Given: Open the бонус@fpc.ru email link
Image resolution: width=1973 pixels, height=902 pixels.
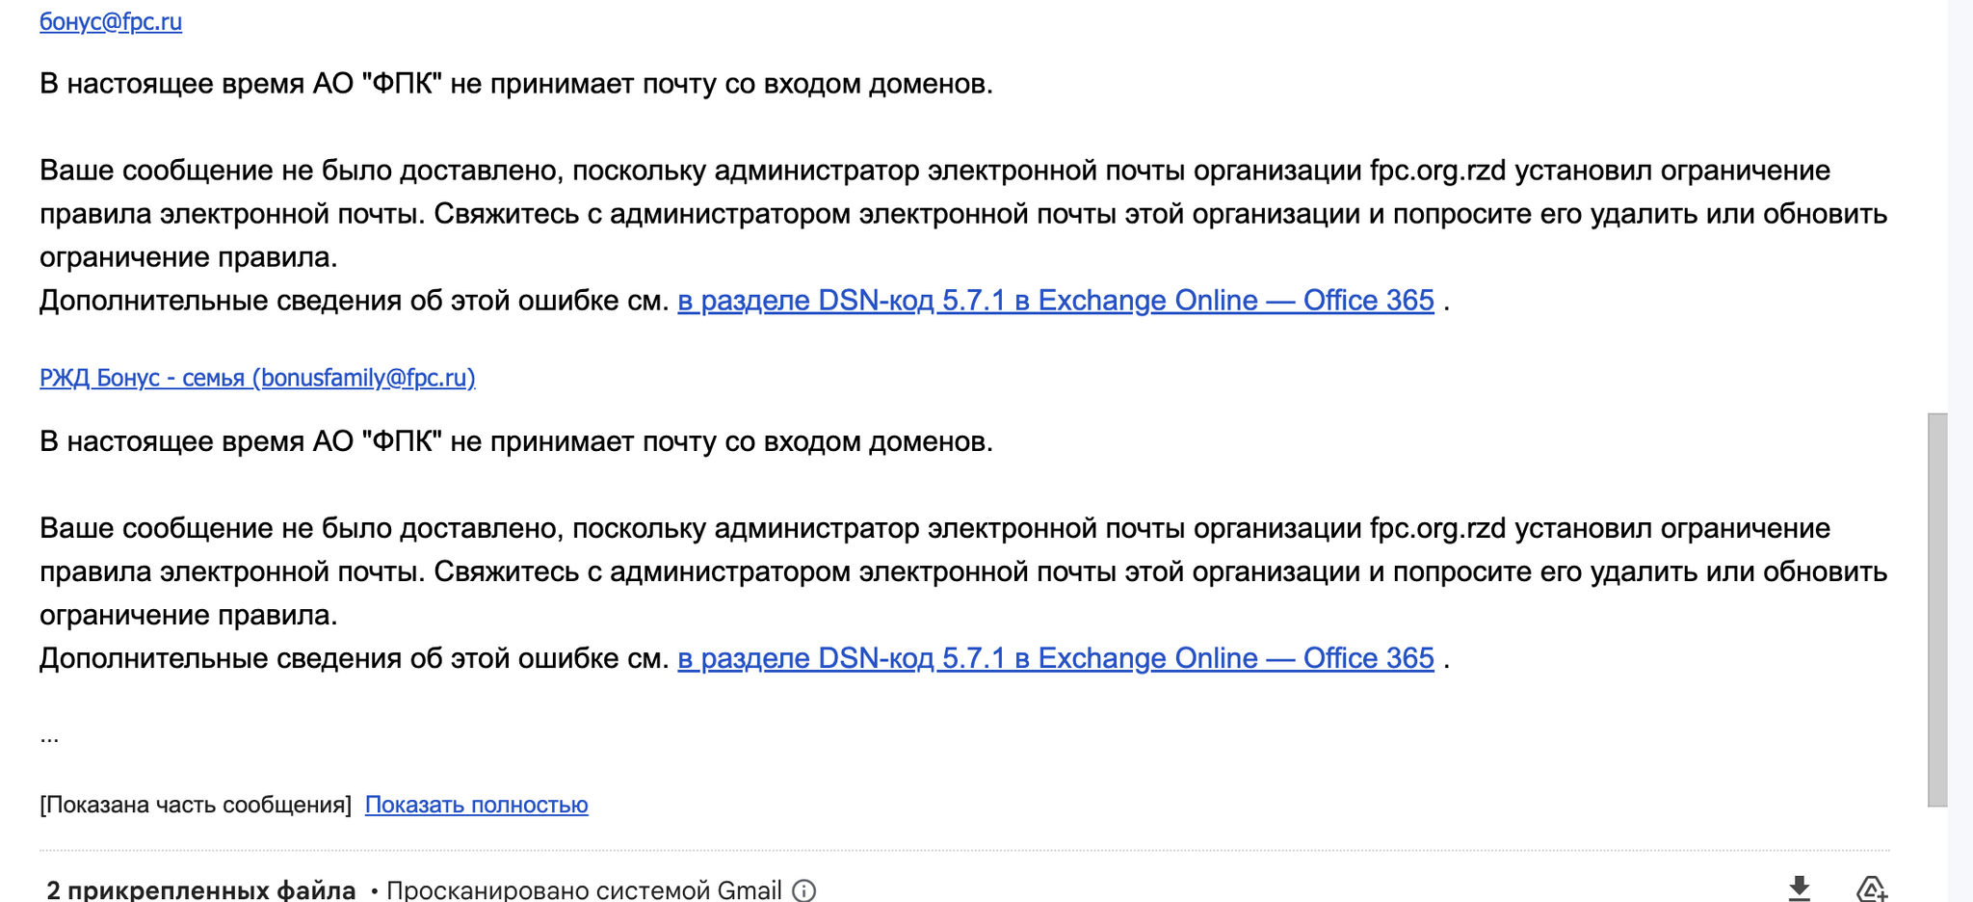Looking at the screenshot, I should [x=111, y=21].
